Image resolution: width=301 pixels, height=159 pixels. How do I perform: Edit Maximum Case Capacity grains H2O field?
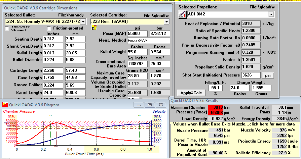click(x=138, y=76)
